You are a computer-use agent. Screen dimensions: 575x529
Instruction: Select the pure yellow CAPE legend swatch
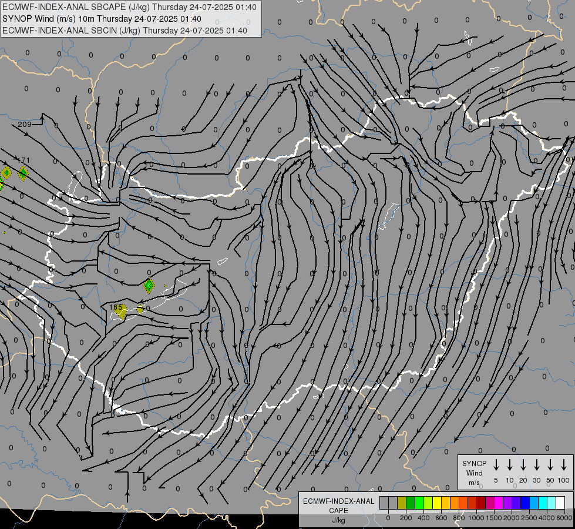click(437, 503)
